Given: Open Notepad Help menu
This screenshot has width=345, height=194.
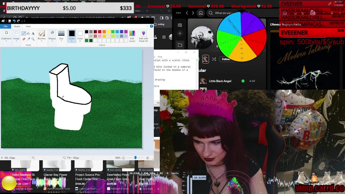Looking at the screenshot, I should [160, 57].
